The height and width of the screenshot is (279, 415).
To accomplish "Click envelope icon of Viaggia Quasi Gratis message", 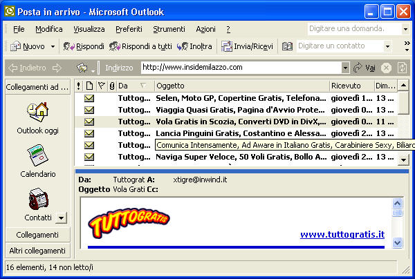I will tap(89, 110).
